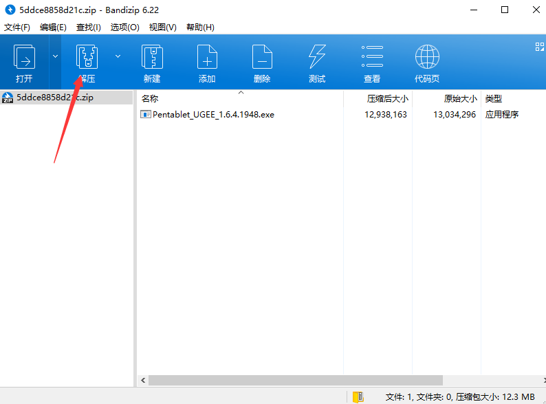Open the 选项(O) menu

[x=124, y=27]
